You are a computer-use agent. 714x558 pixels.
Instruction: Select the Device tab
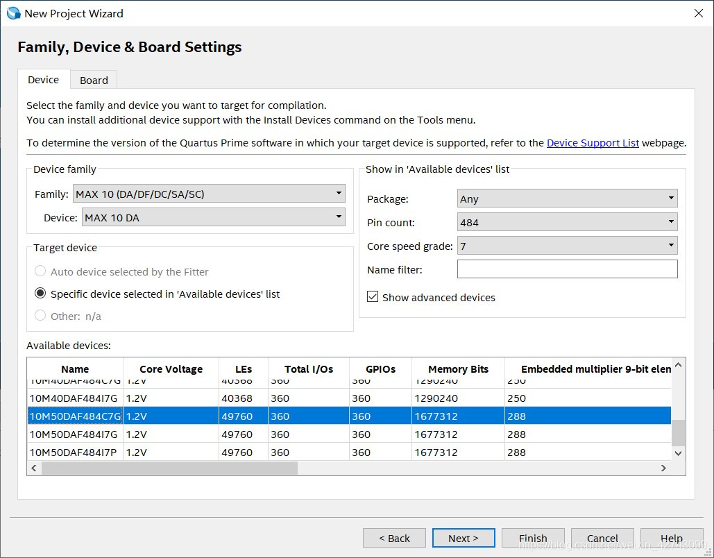(x=43, y=80)
